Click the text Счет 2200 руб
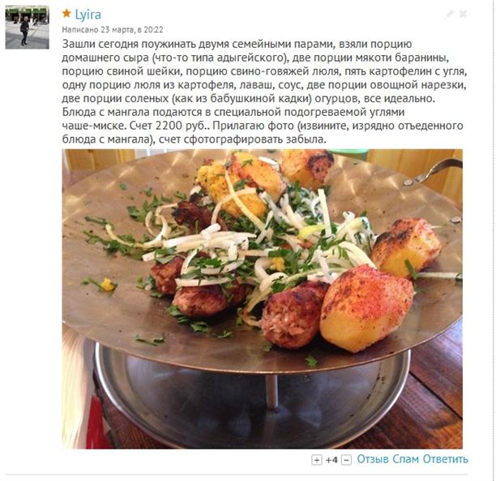496x481 pixels. [169, 126]
